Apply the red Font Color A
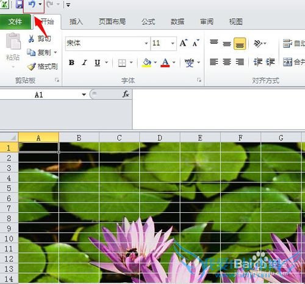 pos(165,63)
